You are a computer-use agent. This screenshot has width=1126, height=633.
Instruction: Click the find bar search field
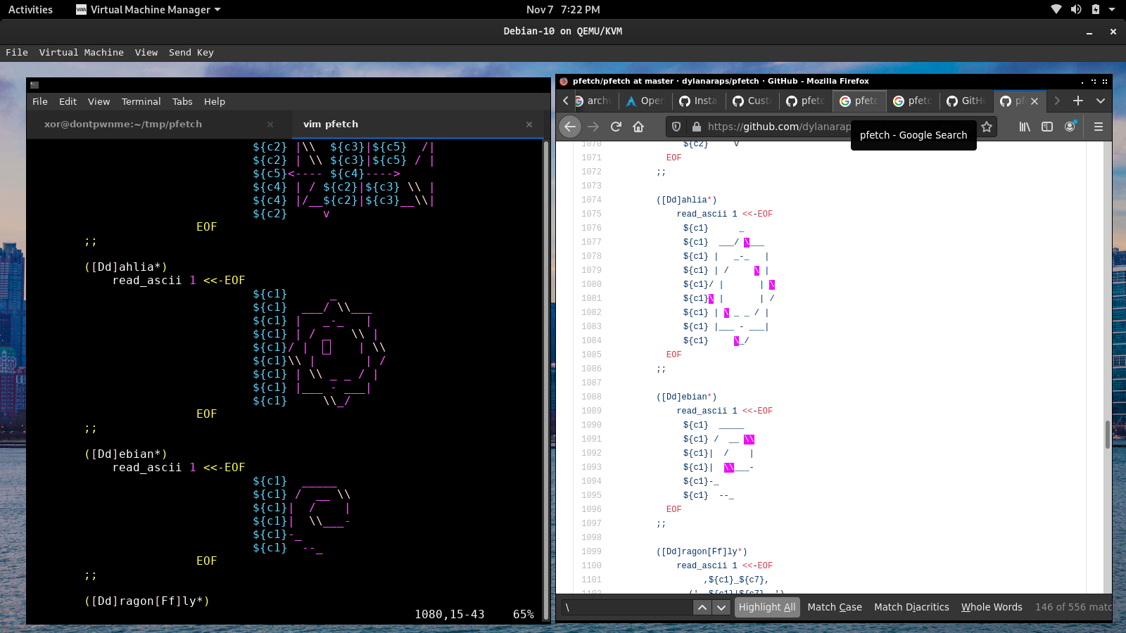coord(626,607)
